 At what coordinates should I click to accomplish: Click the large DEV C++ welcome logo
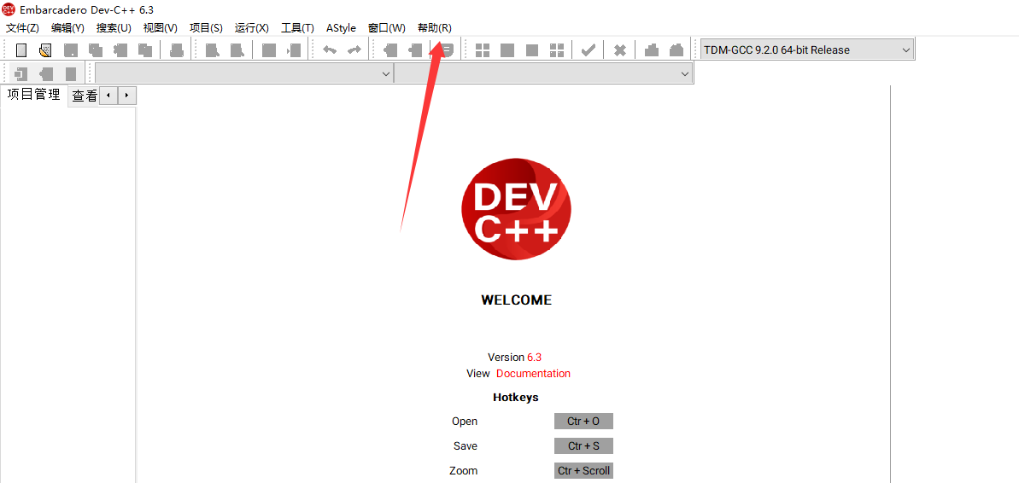517,209
